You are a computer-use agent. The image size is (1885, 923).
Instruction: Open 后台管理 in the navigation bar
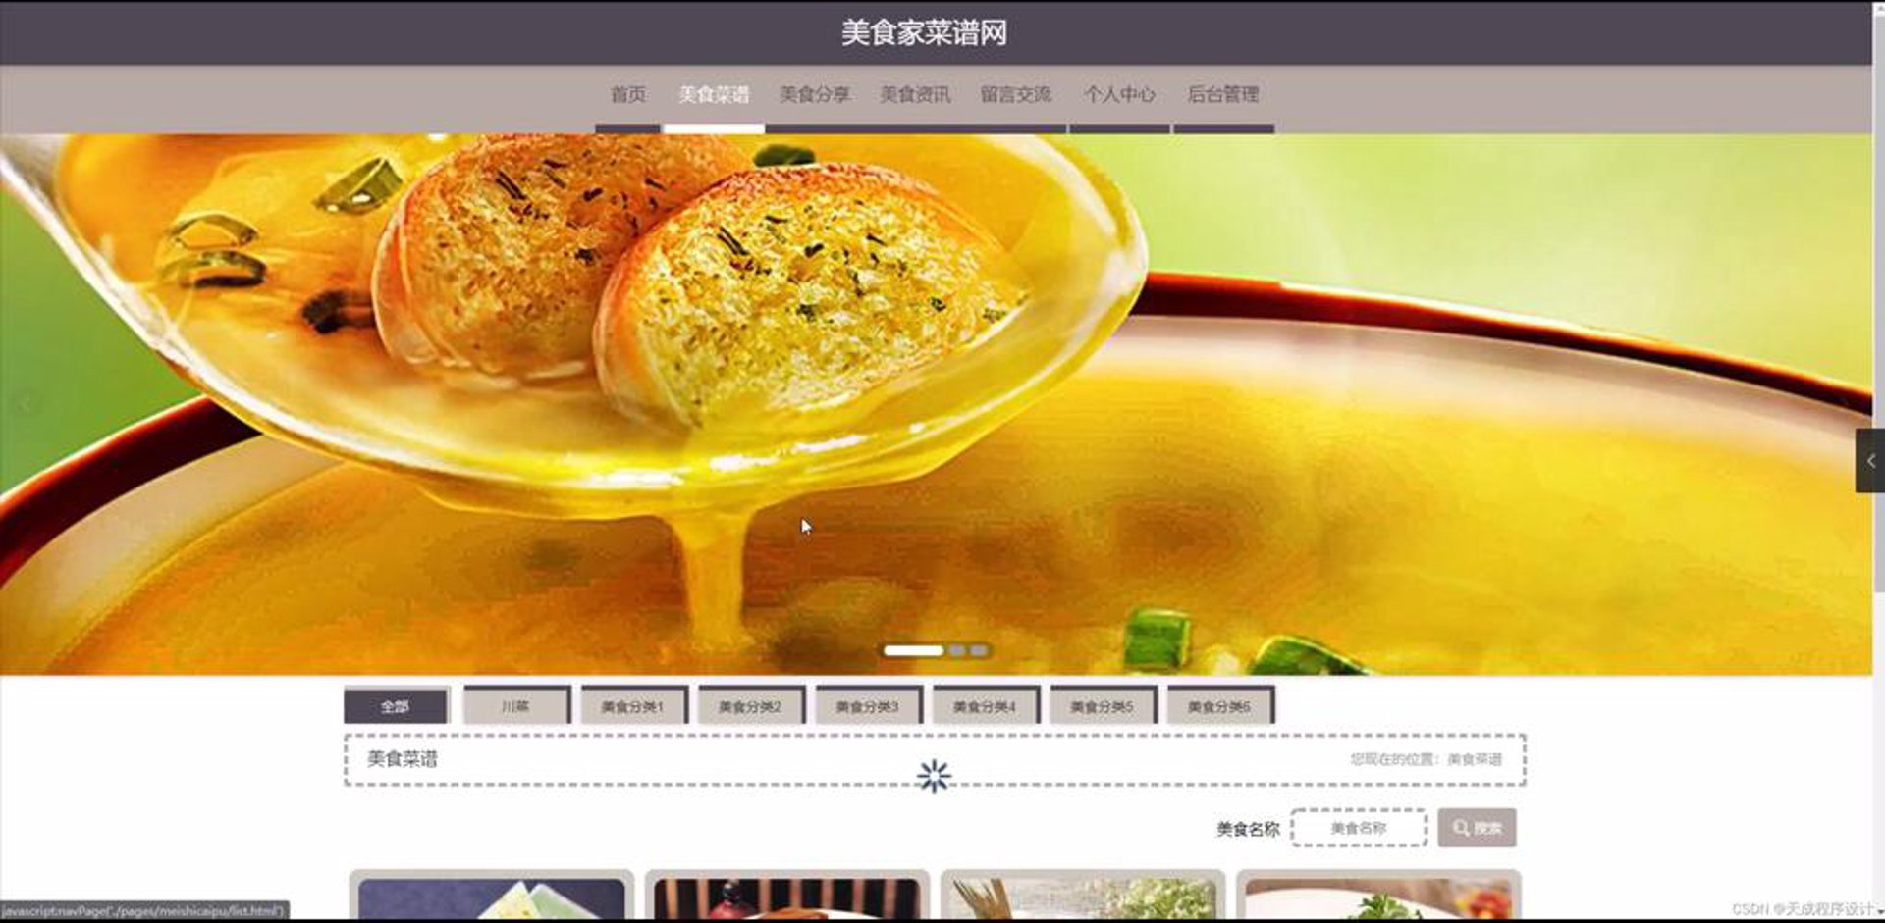(x=1223, y=95)
